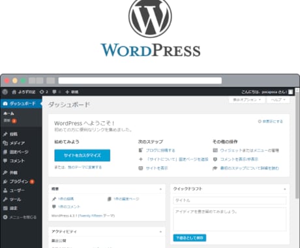Open the screen options dropdown
The image size is (300, 248).
tap(247, 100)
